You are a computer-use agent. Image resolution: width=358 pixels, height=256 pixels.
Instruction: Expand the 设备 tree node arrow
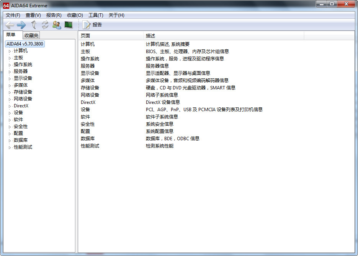tap(10, 113)
